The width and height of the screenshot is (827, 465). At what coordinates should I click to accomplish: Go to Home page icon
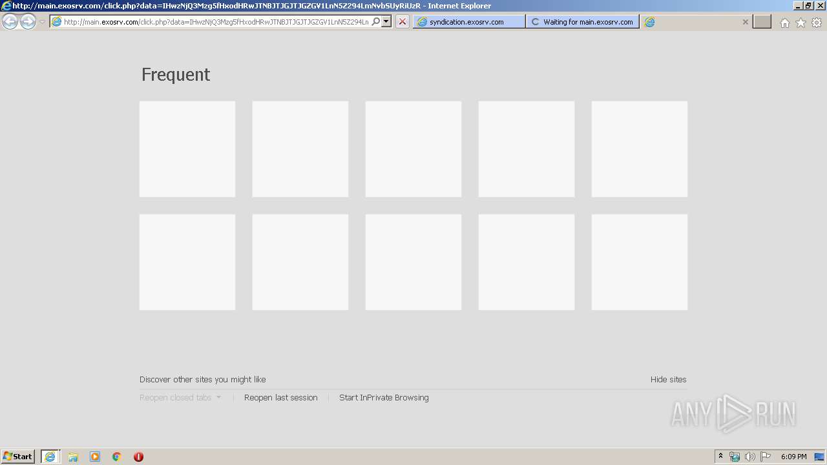(784, 23)
